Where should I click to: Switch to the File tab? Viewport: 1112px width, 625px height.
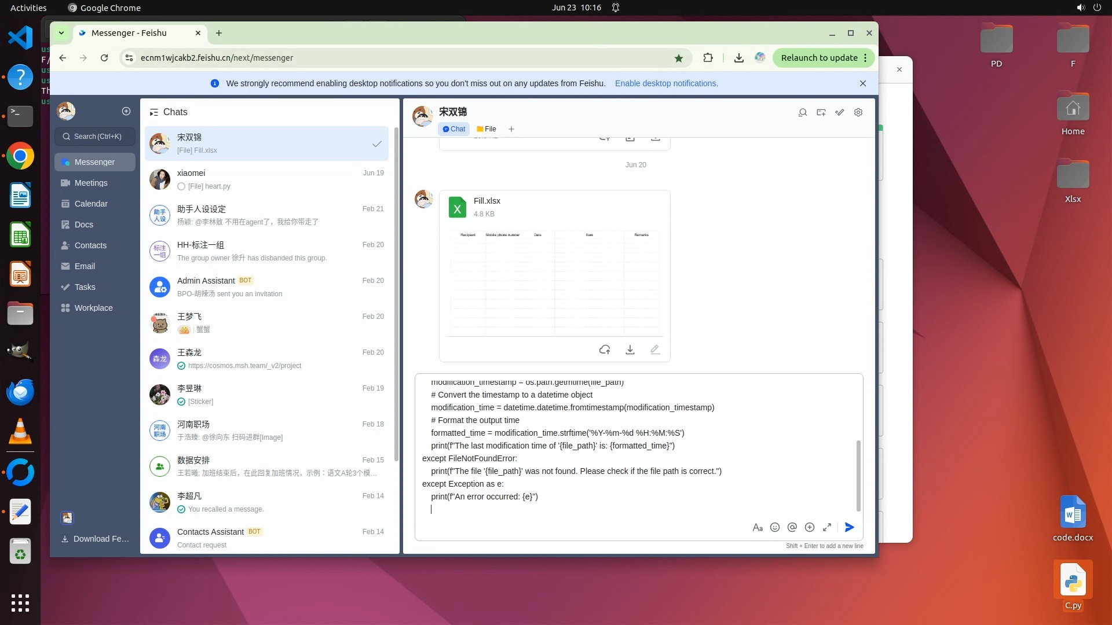click(x=487, y=129)
